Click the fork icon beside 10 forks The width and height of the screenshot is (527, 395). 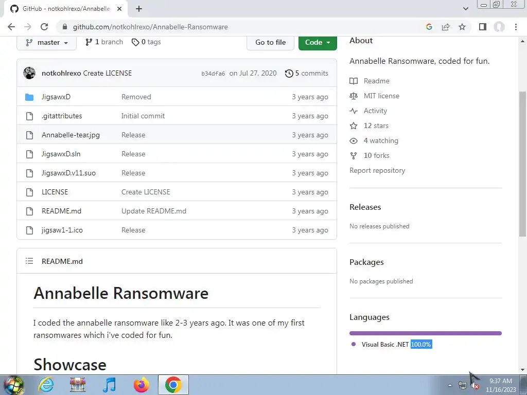click(x=354, y=155)
